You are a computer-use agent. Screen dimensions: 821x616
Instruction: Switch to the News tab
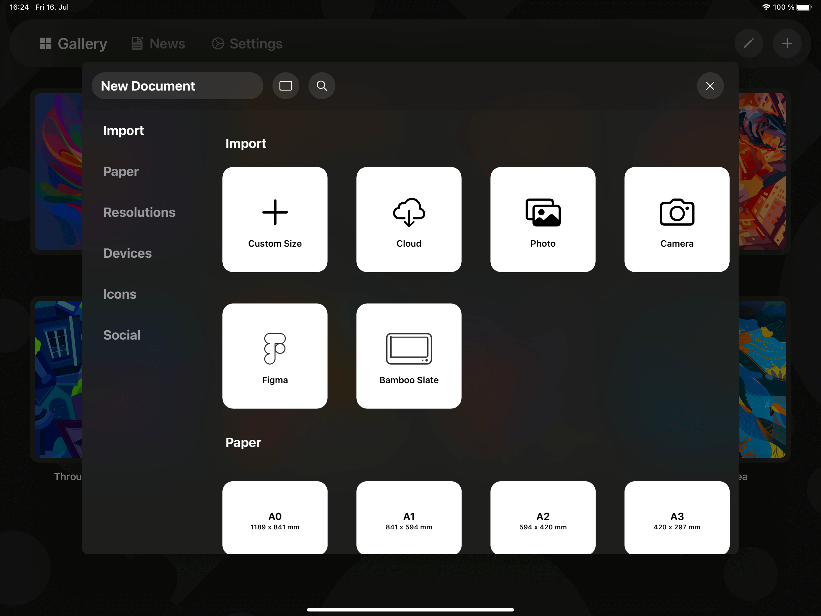[158, 44]
